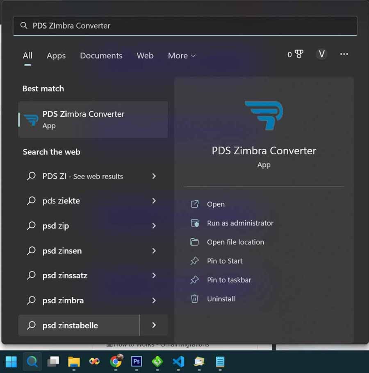Choose Run as administrator
This screenshot has width=369, height=373.
pyautogui.click(x=240, y=223)
